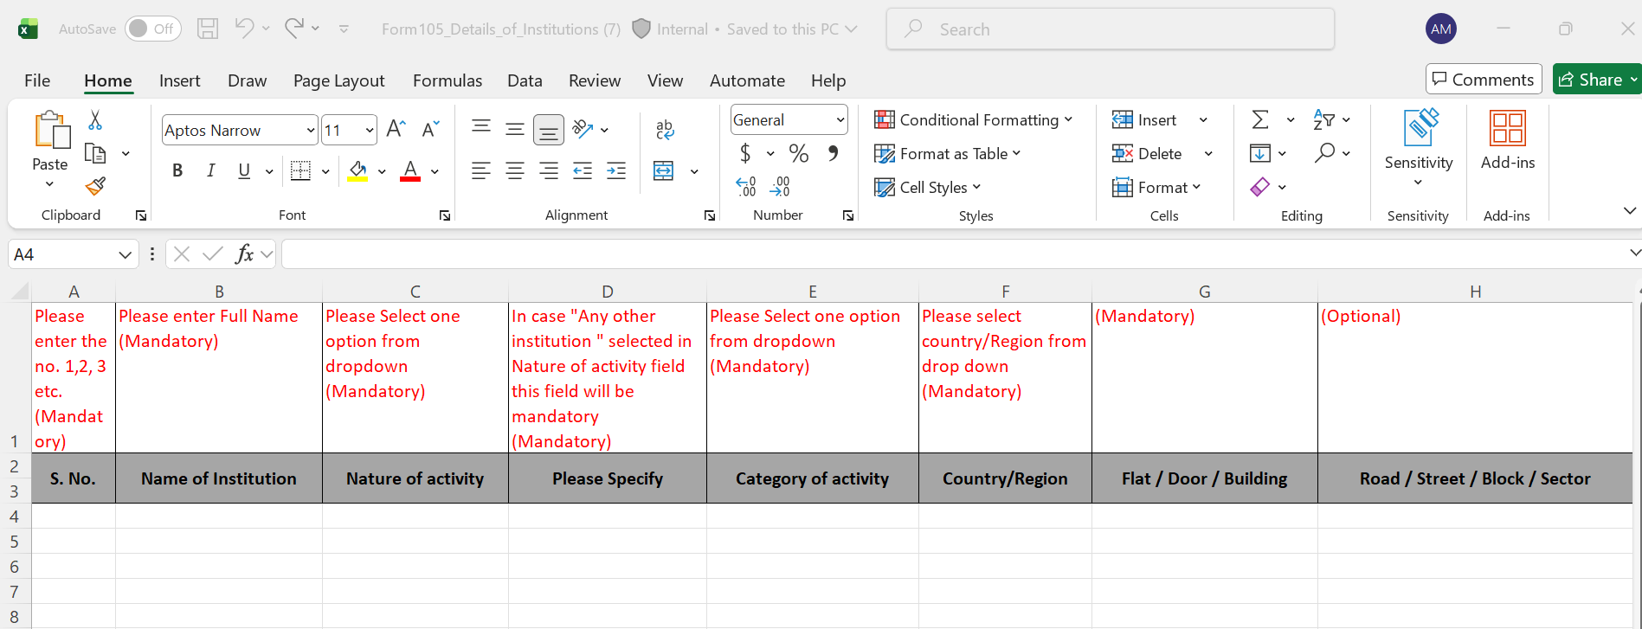
Task: Apply Comma Style format
Action: [x=833, y=154]
